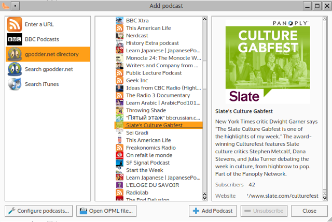Image resolution: width=332 pixels, height=222 pixels.
Task: Click the Nerdcast cover icon
Action: 119,36
